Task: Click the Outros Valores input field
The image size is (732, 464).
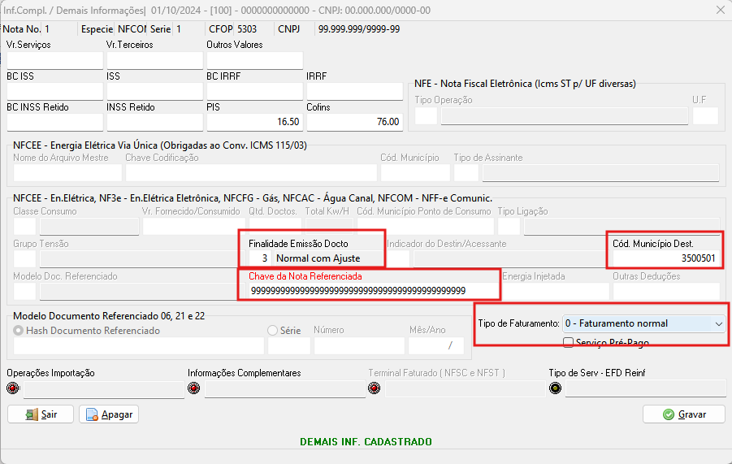Action: coord(255,60)
